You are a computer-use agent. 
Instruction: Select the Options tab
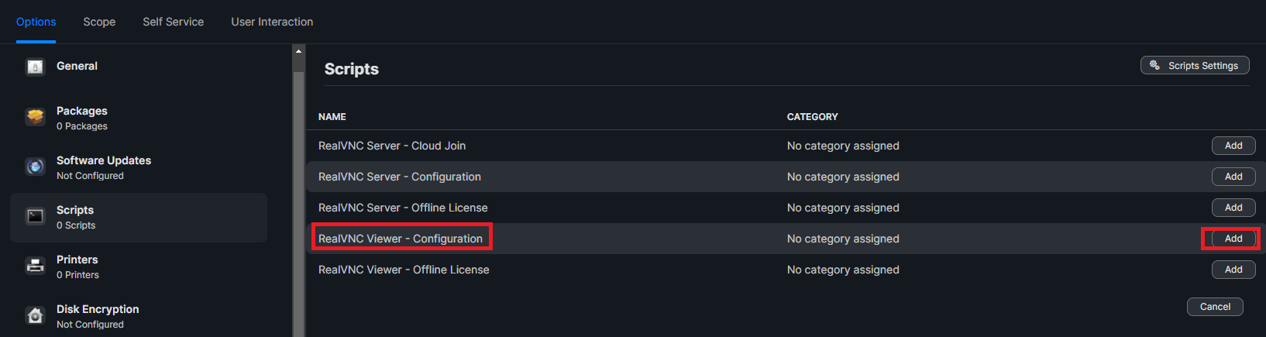pos(36,22)
